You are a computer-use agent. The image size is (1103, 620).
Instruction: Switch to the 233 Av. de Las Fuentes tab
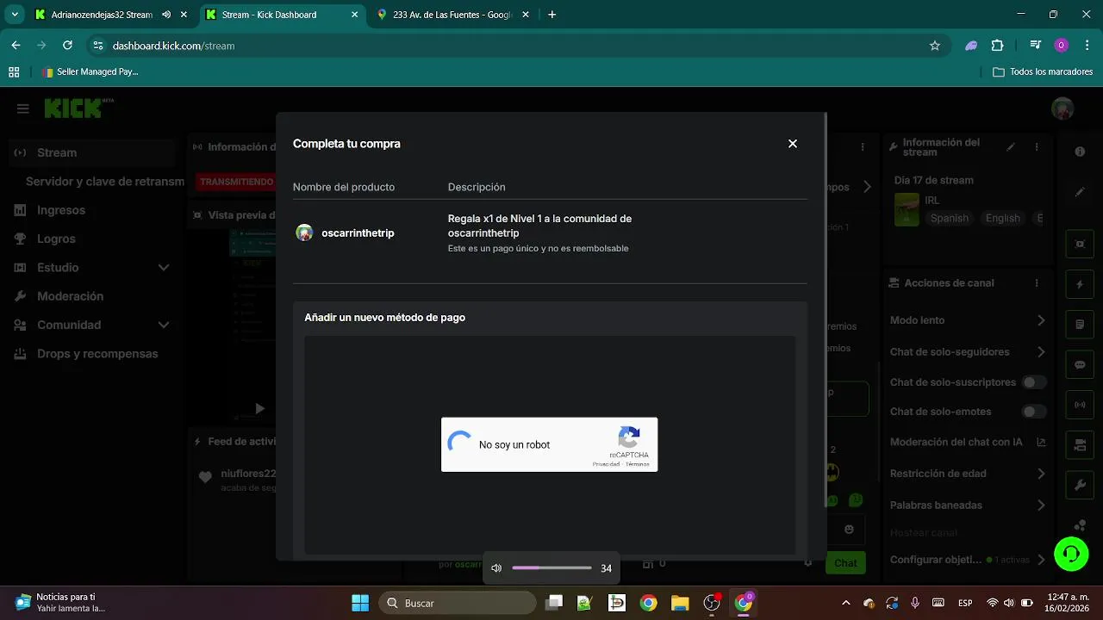(452, 15)
